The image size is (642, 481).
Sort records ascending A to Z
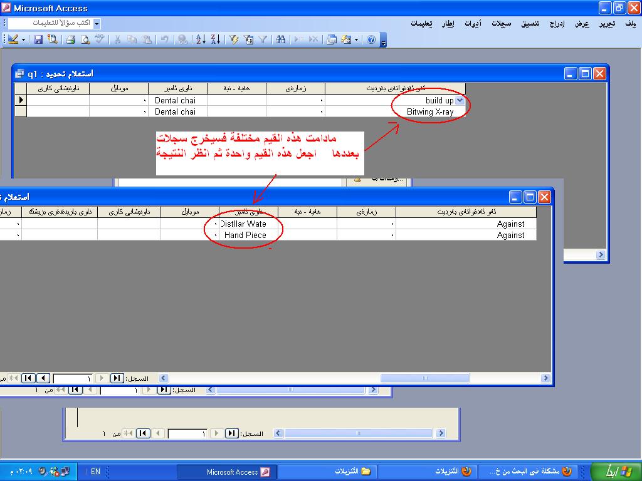[x=201, y=39]
